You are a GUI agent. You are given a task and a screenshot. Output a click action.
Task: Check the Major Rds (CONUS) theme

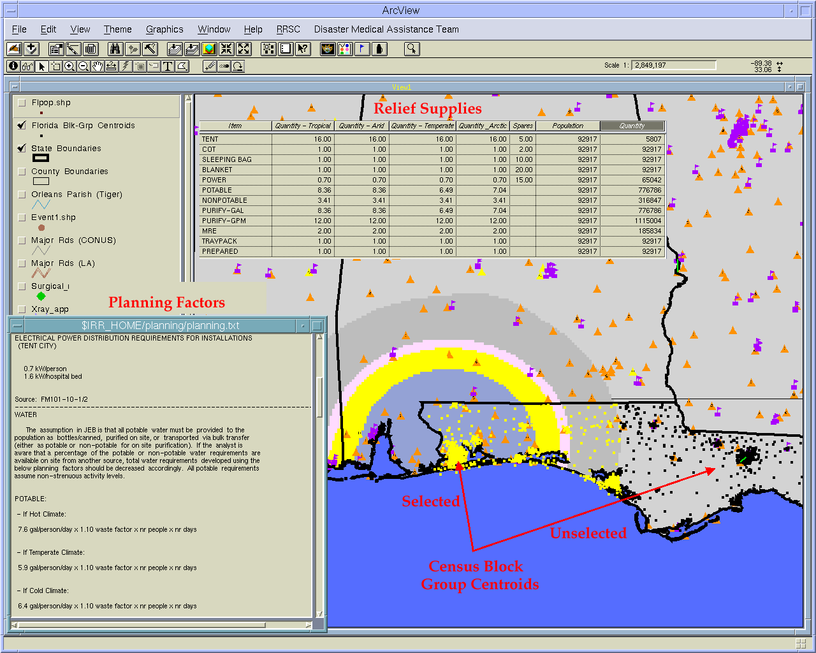pos(22,240)
